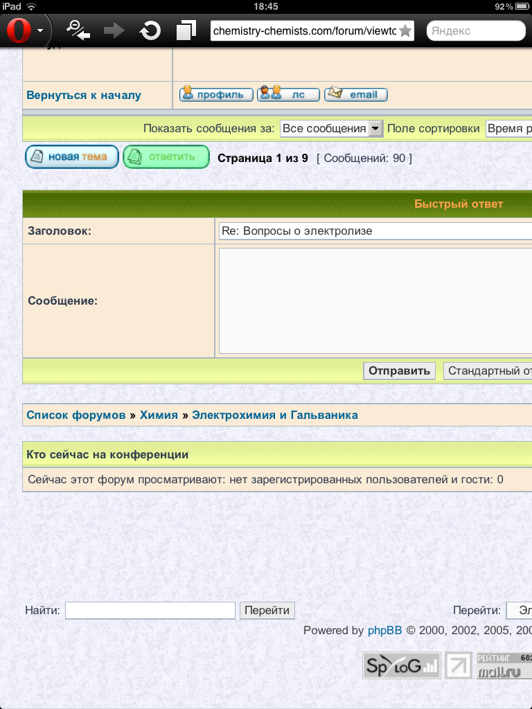
Task: Click the email contact button
Action: point(356,95)
